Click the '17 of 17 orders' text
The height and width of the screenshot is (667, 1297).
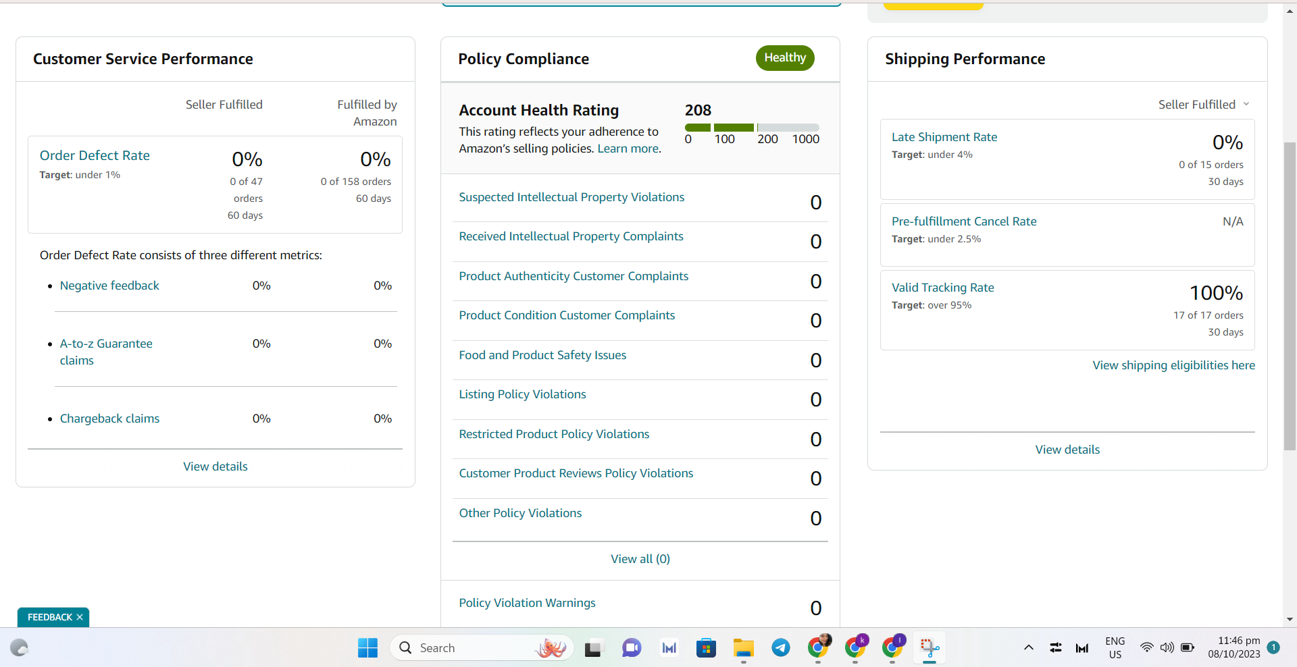(1209, 315)
